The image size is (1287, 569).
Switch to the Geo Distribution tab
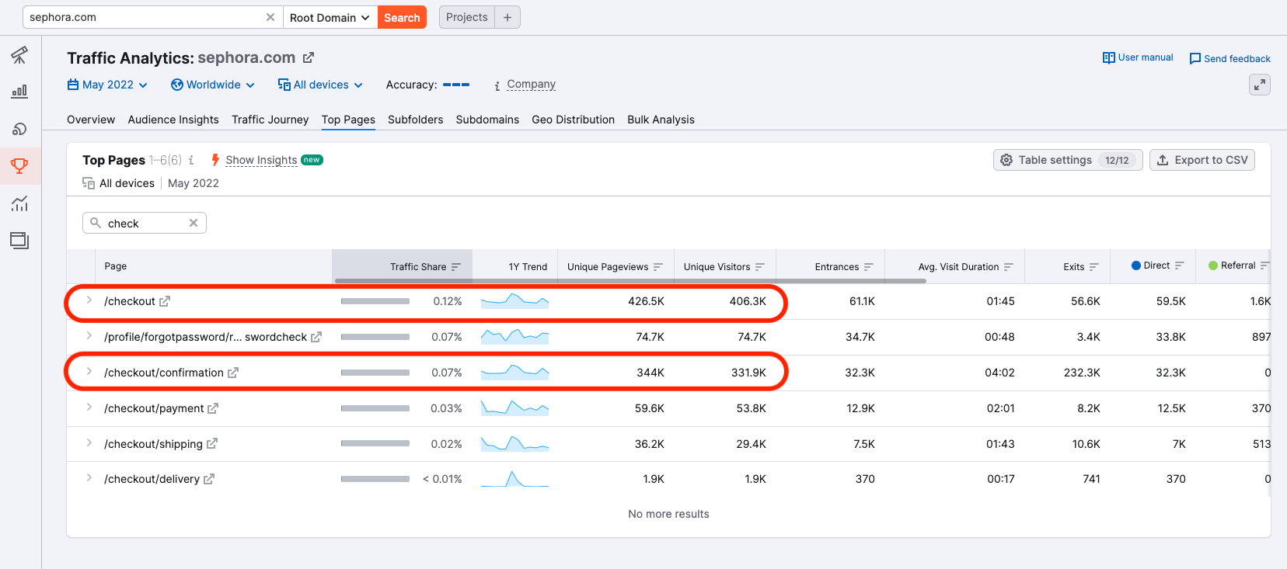click(x=574, y=120)
